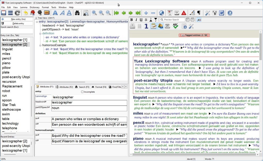
Task: Save the dictionary with the floppy disk icon
Action: click(4, 13)
